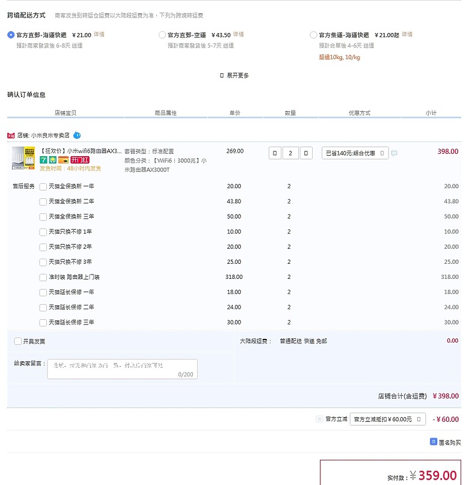
Task: Click the 小计 column header
Action: click(x=431, y=113)
